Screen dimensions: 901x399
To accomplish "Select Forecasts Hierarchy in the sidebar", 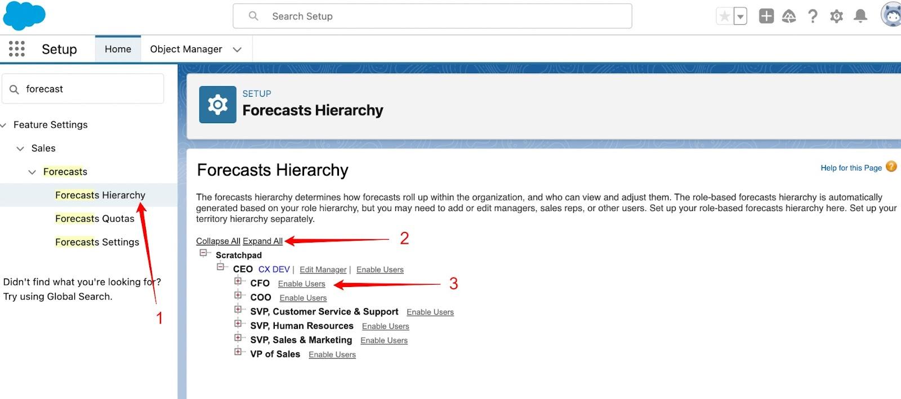I will [100, 195].
